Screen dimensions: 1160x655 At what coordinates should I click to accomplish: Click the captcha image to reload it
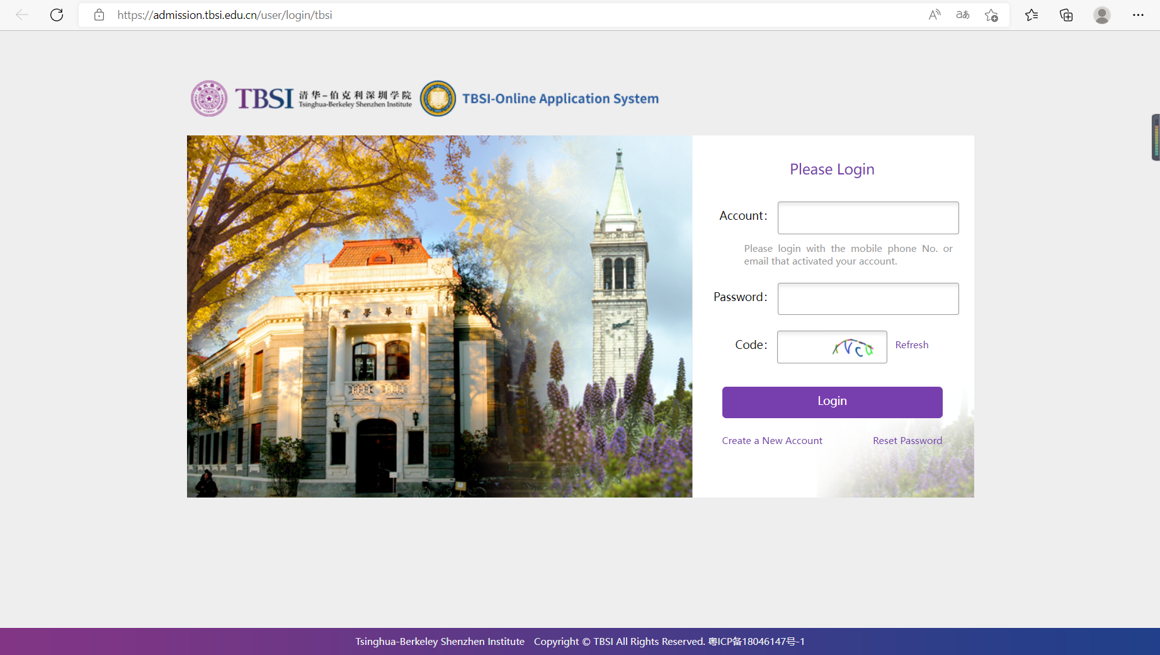point(853,347)
